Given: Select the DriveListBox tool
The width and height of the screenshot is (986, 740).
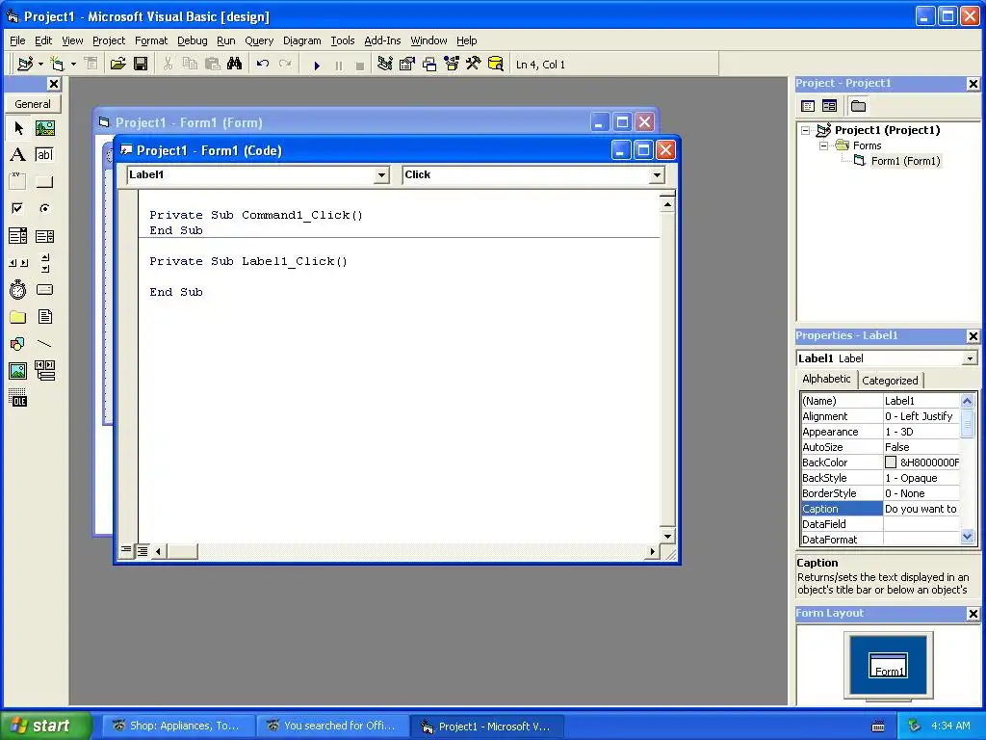Looking at the screenshot, I should [44, 289].
